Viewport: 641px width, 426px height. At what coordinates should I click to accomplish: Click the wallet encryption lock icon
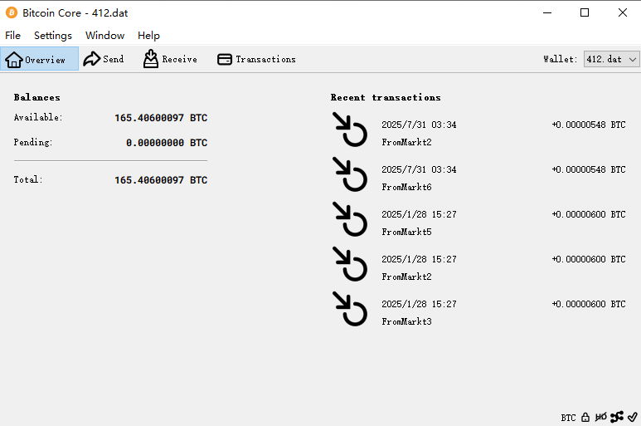click(585, 417)
